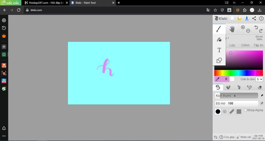Viewport: 265px width, 141px height.
Task: Create a new blank image
Action: coord(232,18)
